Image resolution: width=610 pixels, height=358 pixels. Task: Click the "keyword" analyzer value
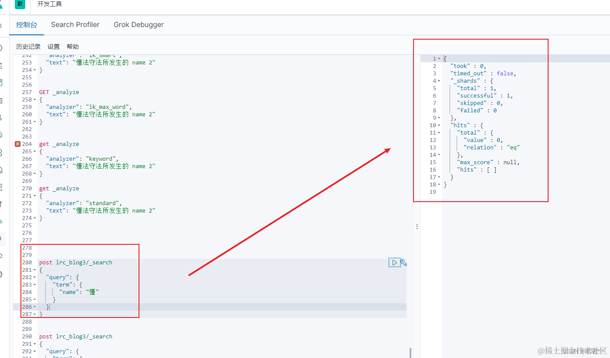pos(102,159)
